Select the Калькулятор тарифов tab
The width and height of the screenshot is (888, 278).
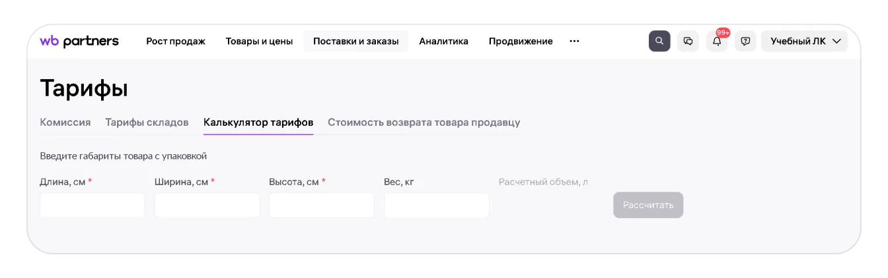(x=258, y=122)
